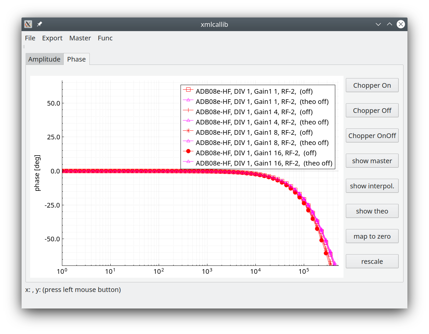Click the Chopper Off button

(x=372, y=111)
